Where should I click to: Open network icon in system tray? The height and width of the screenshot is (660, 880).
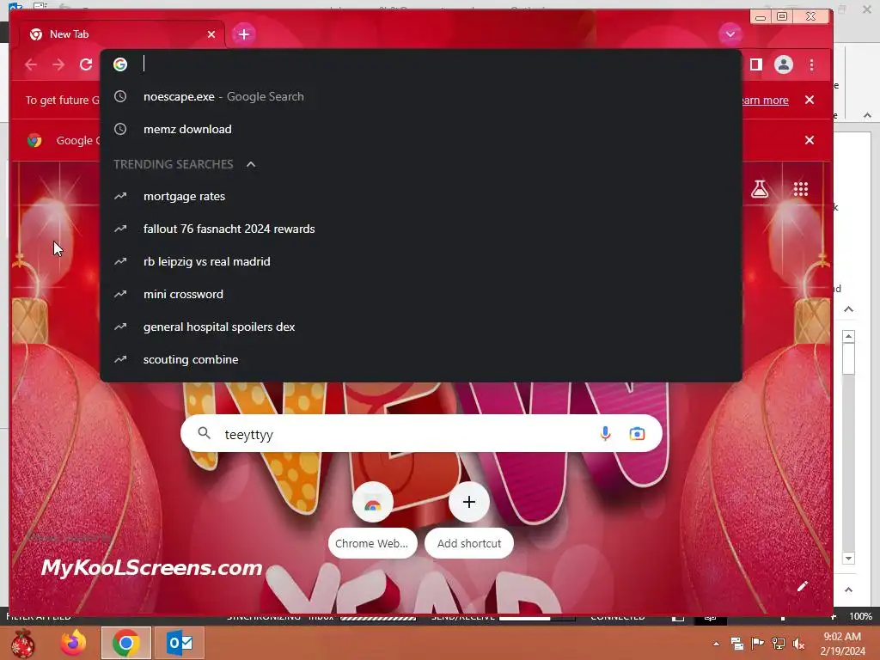[778, 643]
